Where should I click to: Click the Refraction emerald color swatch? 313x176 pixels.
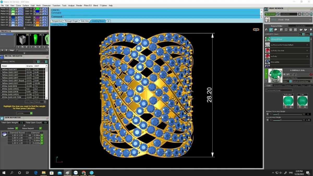pos(288,101)
